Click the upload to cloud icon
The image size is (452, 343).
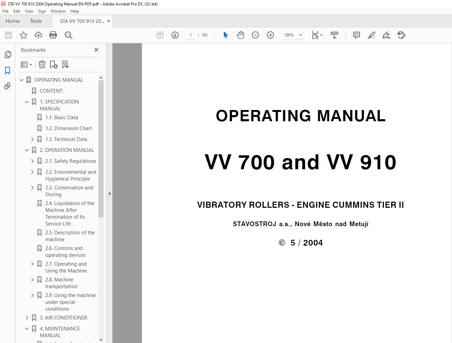point(38,35)
